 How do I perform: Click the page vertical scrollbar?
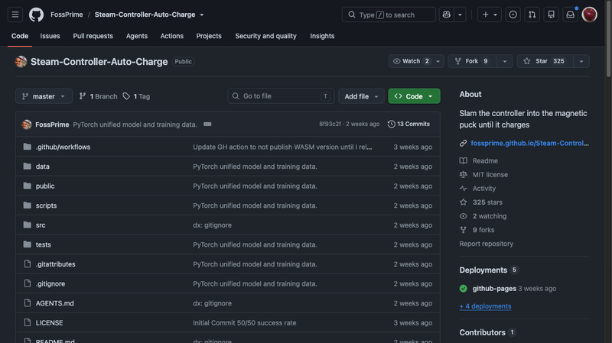click(608, 39)
